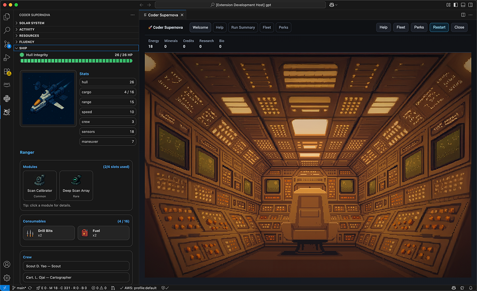Close the Coder Supernova editor tab
The height and width of the screenshot is (291, 477).
182,15
